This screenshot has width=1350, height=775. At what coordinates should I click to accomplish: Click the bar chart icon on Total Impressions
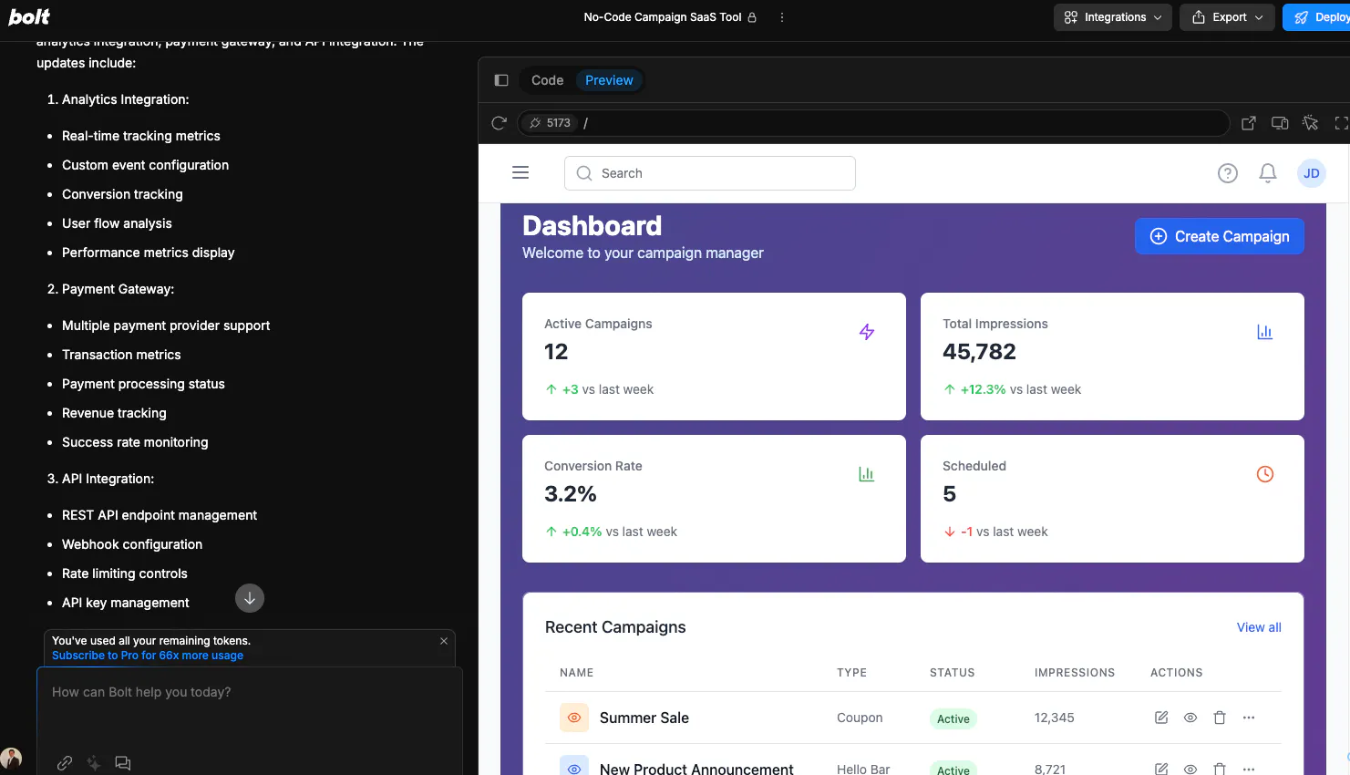point(1265,332)
